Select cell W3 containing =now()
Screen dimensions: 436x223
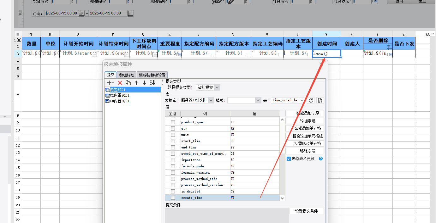(326, 54)
